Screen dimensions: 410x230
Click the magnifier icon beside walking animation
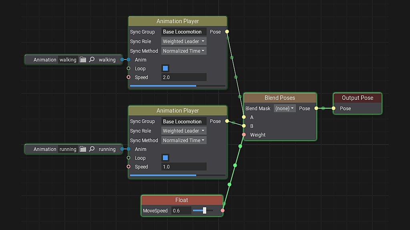[x=92, y=59]
